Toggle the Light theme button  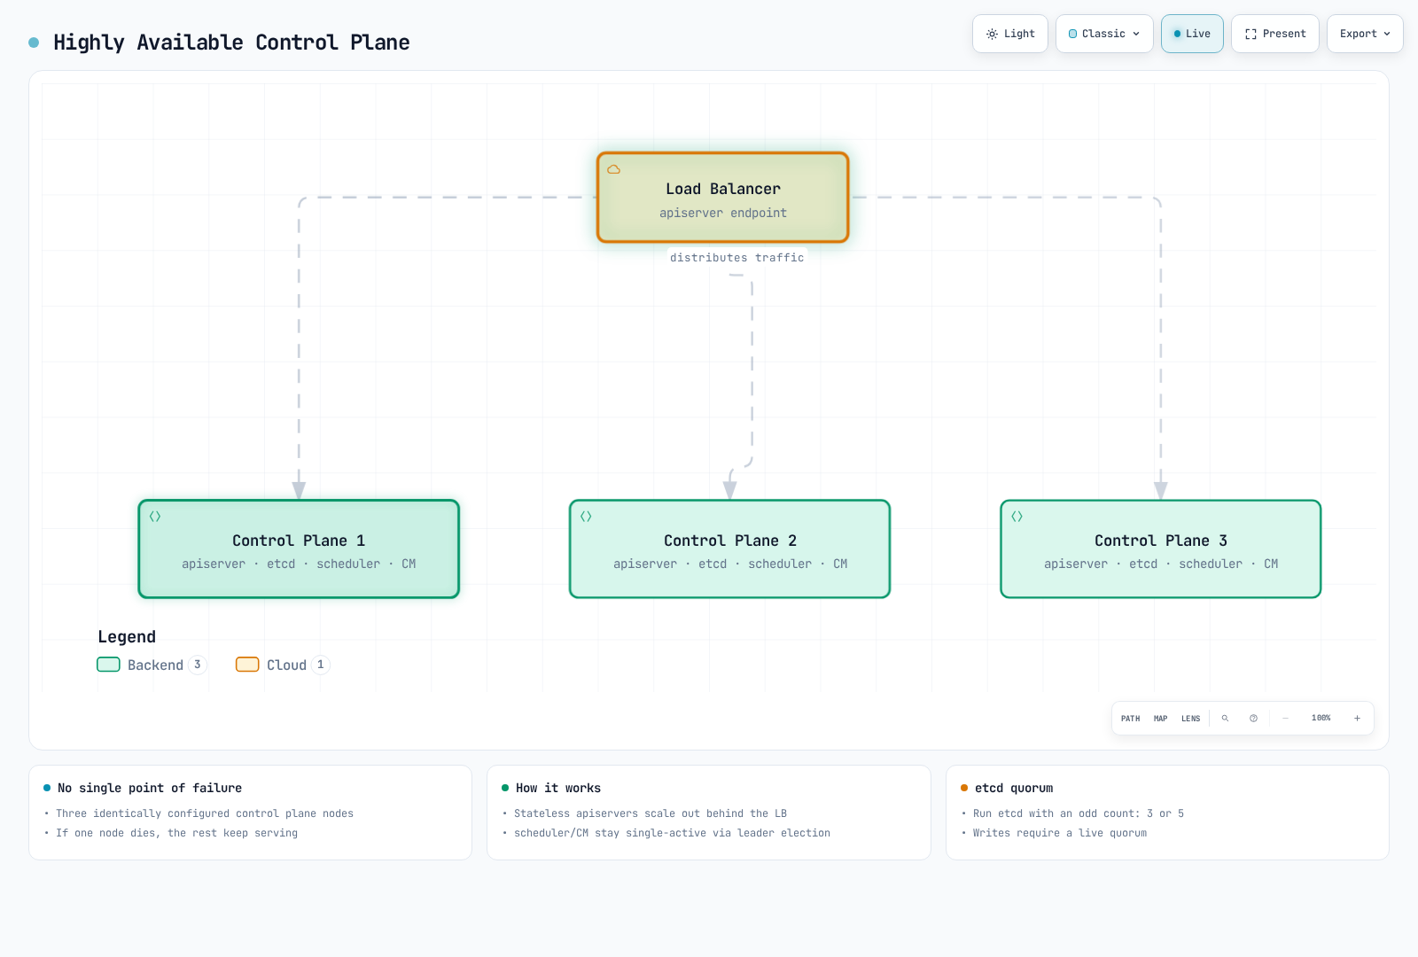1010,34
